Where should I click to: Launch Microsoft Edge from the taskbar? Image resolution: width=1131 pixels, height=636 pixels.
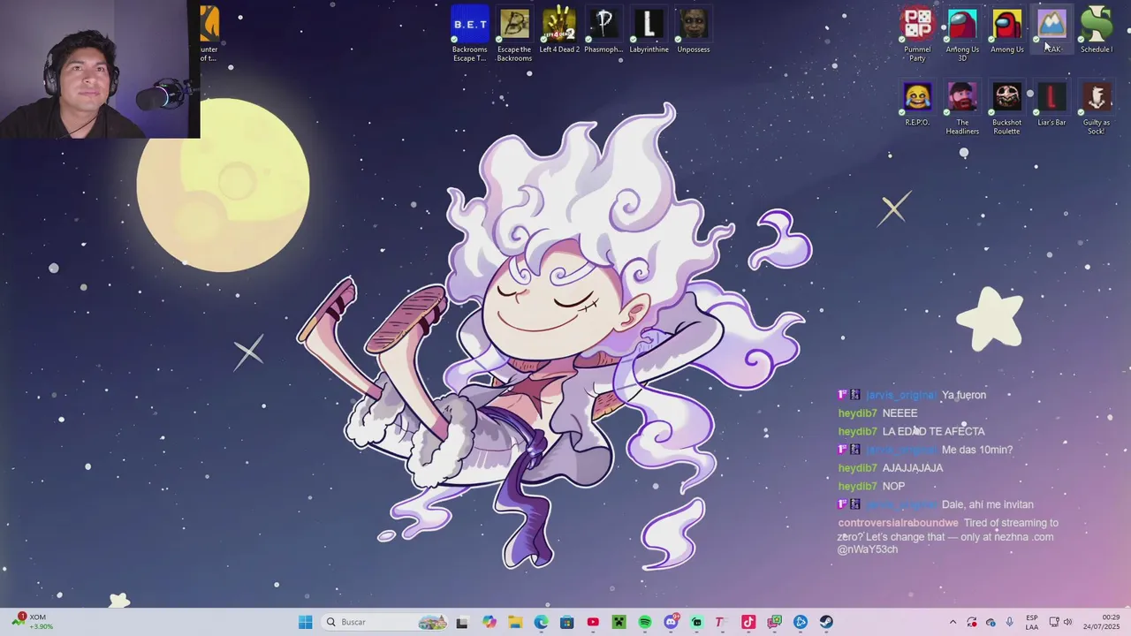[541, 622]
